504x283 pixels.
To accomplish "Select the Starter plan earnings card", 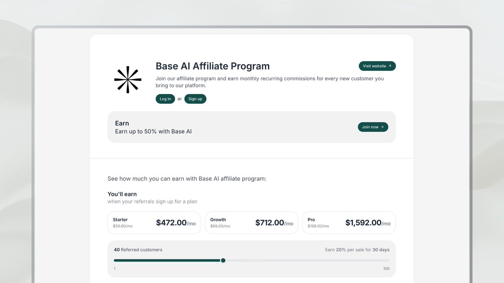I will click(154, 223).
